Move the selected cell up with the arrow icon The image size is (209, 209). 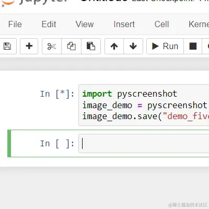(114, 47)
